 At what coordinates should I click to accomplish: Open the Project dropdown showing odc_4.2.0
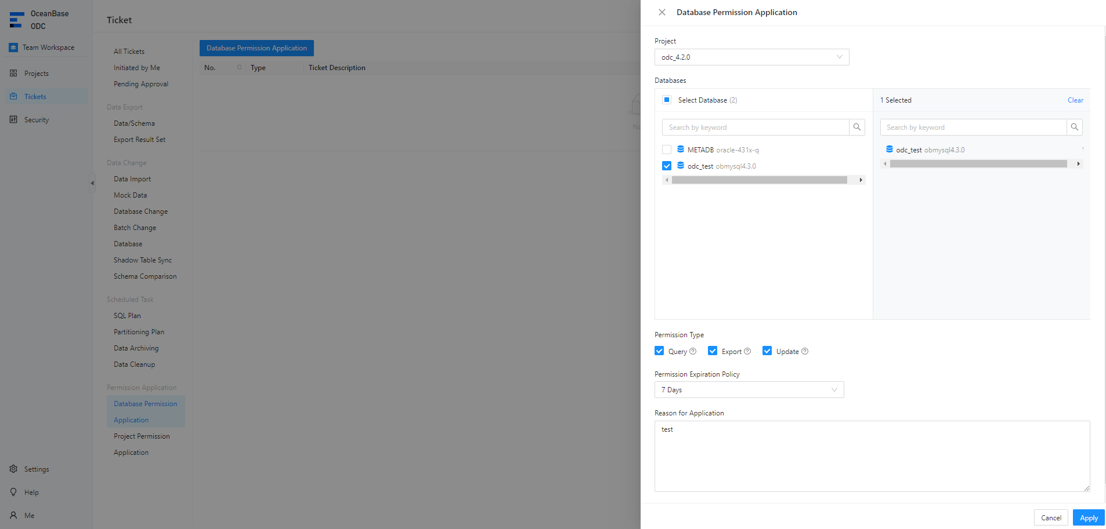click(751, 57)
